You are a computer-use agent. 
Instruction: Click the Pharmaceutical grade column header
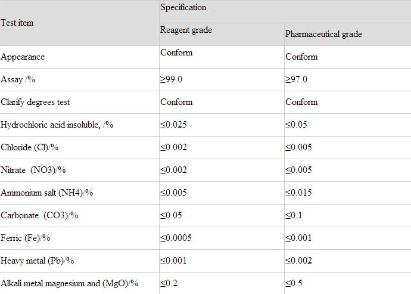323,34
